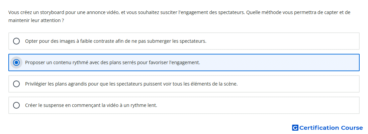This screenshot has height=134, width=368.
Task: Click the text 'commençant la vidéo à un rythme lent'
Action: coord(114,105)
